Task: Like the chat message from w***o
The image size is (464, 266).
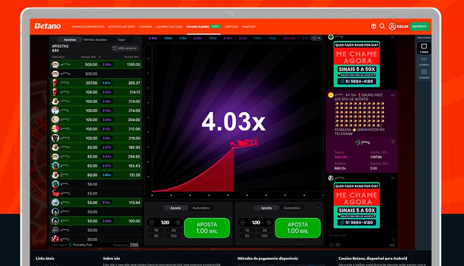Action: (x=393, y=178)
